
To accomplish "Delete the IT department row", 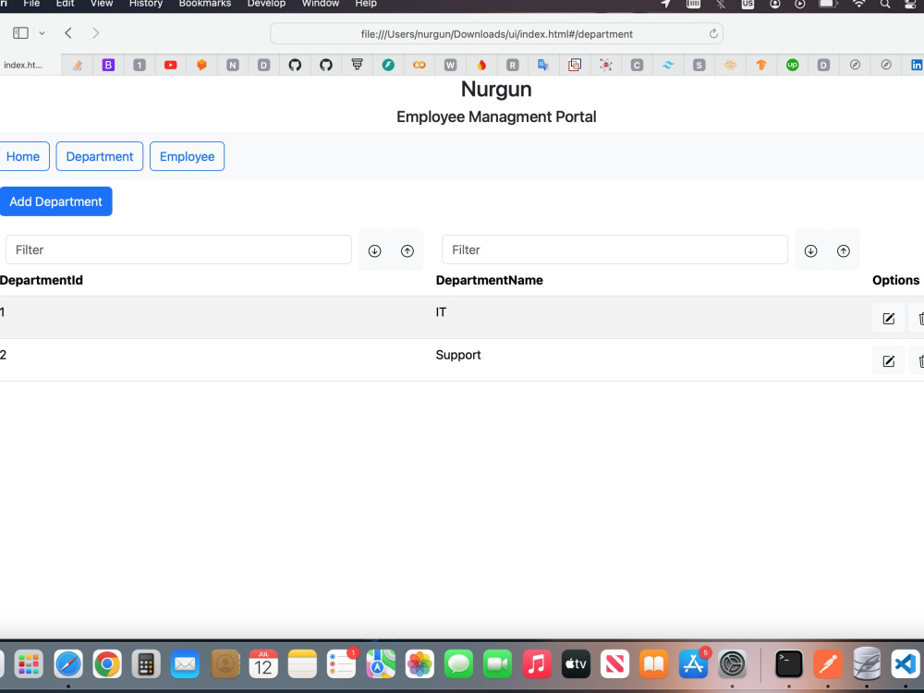I will (918, 318).
